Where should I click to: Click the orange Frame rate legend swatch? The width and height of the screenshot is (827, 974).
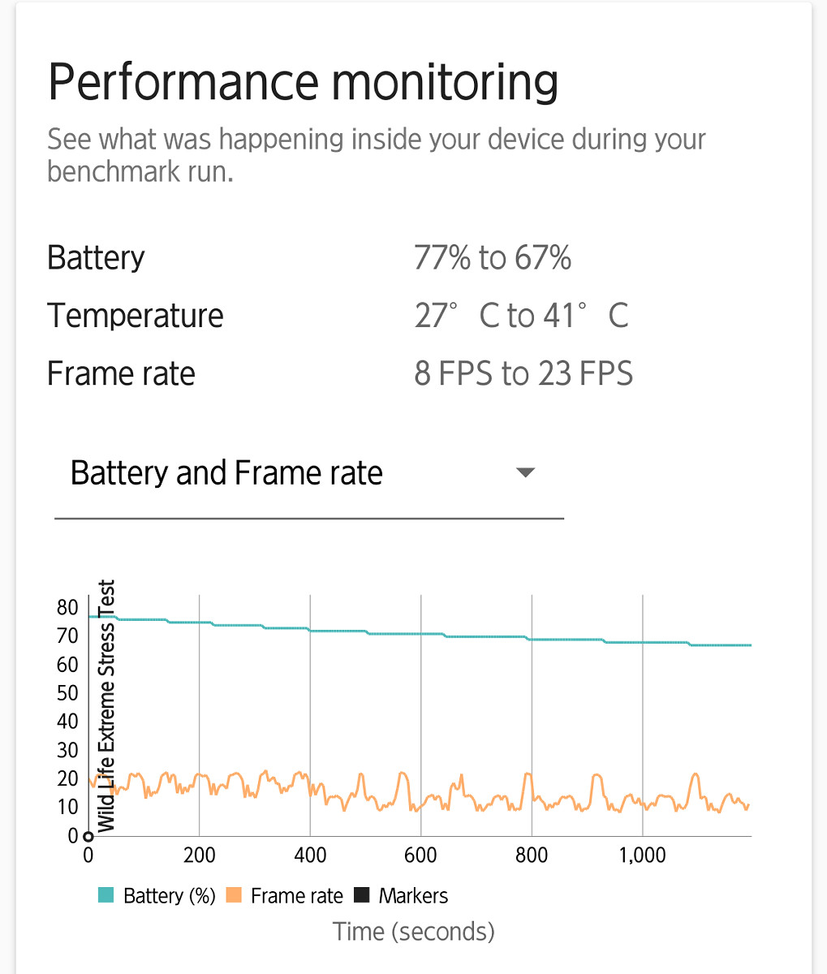235,895
